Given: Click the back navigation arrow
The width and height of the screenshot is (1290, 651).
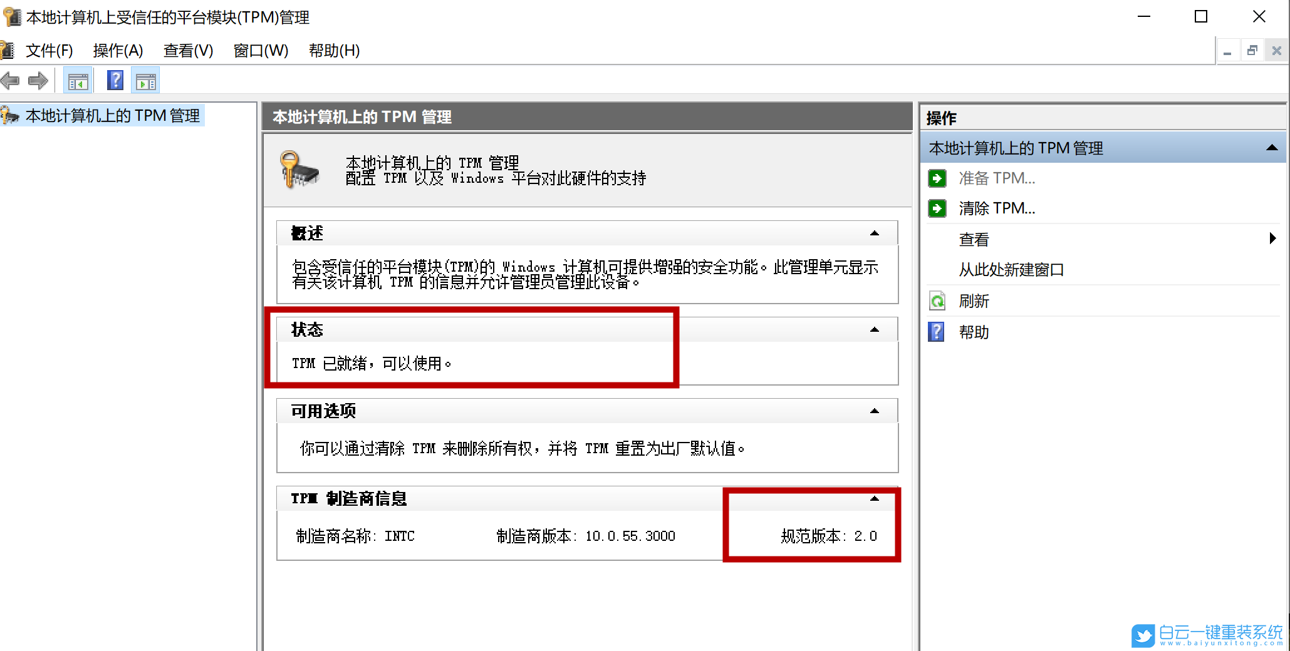Looking at the screenshot, I should coord(11,80).
